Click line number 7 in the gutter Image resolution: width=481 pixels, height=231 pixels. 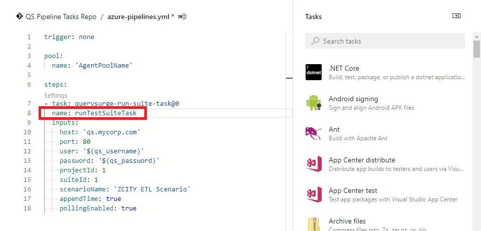point(29,104)
